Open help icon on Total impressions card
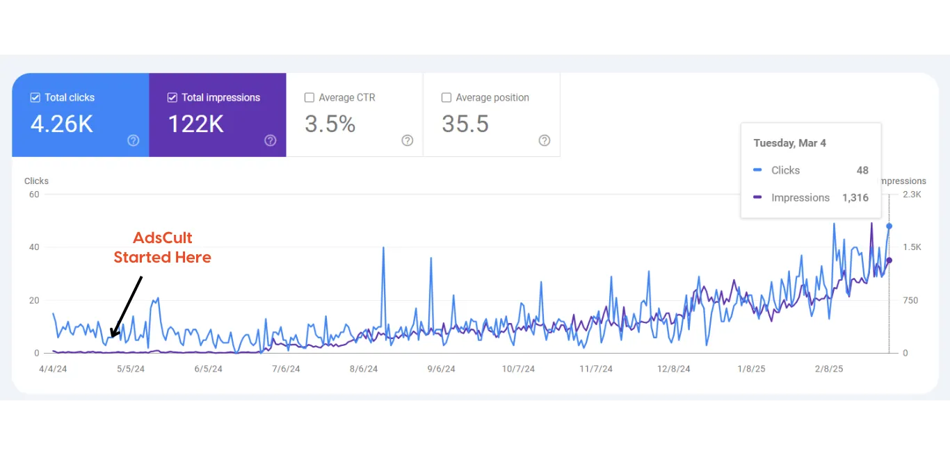 tap(271, 140)
